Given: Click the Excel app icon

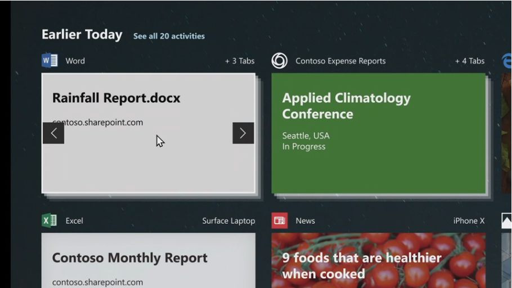Looking at the screenshot, I should tap(50, 220).
